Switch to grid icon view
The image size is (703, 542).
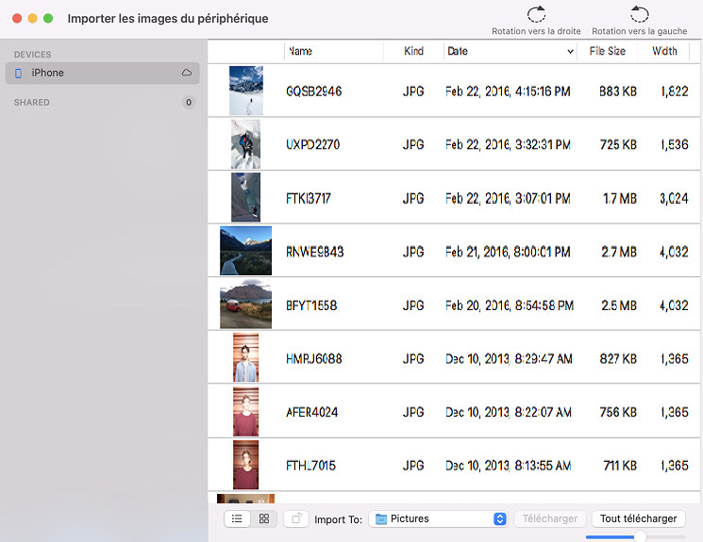pos(264,518)
